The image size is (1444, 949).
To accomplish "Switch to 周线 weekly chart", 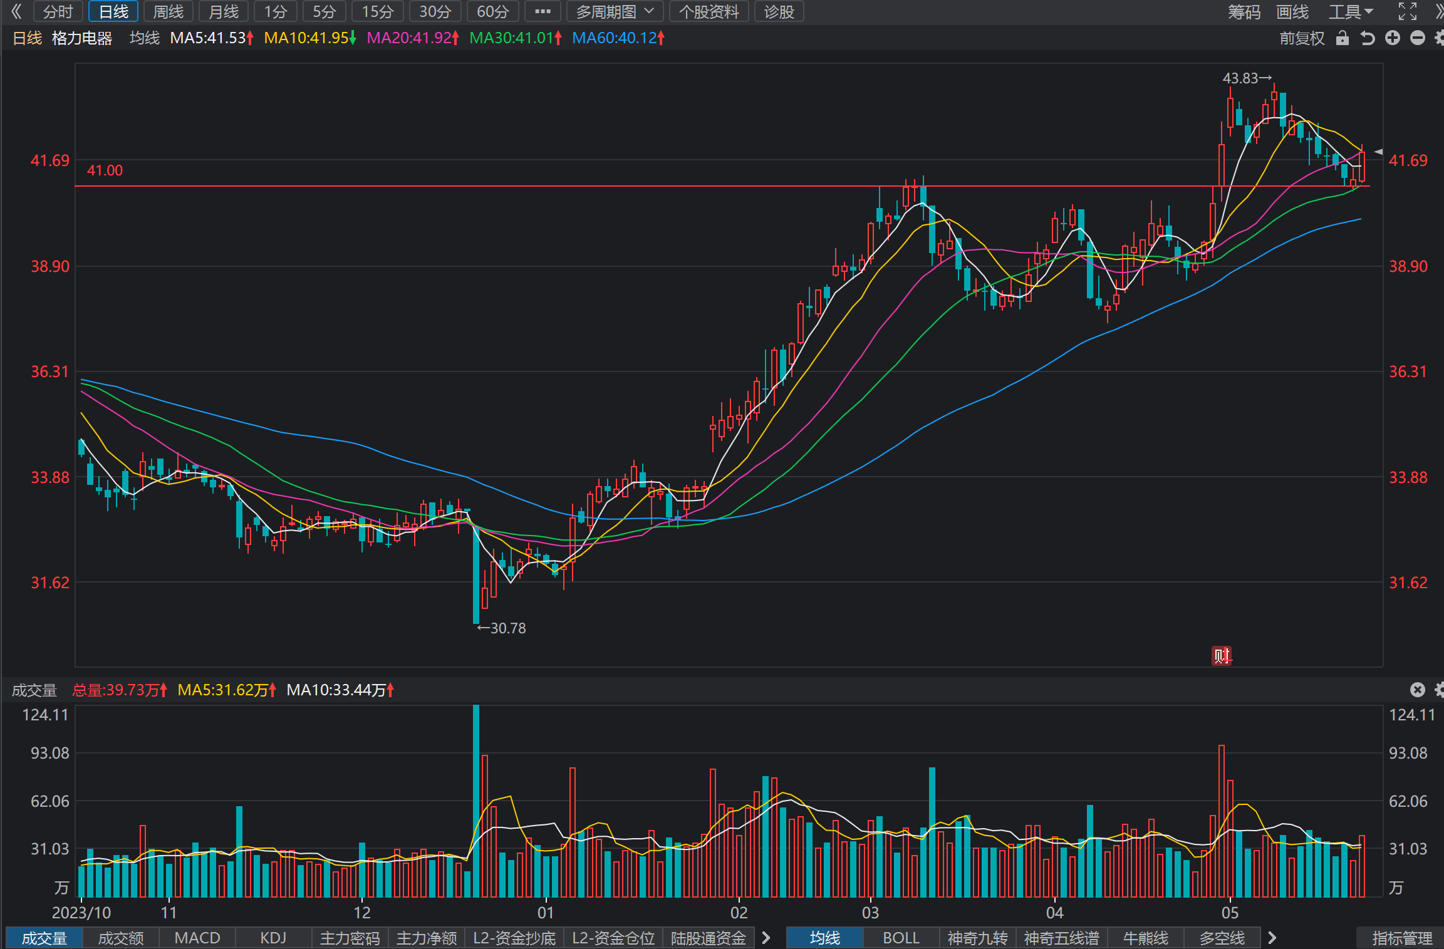I will (x=169, y=11).
